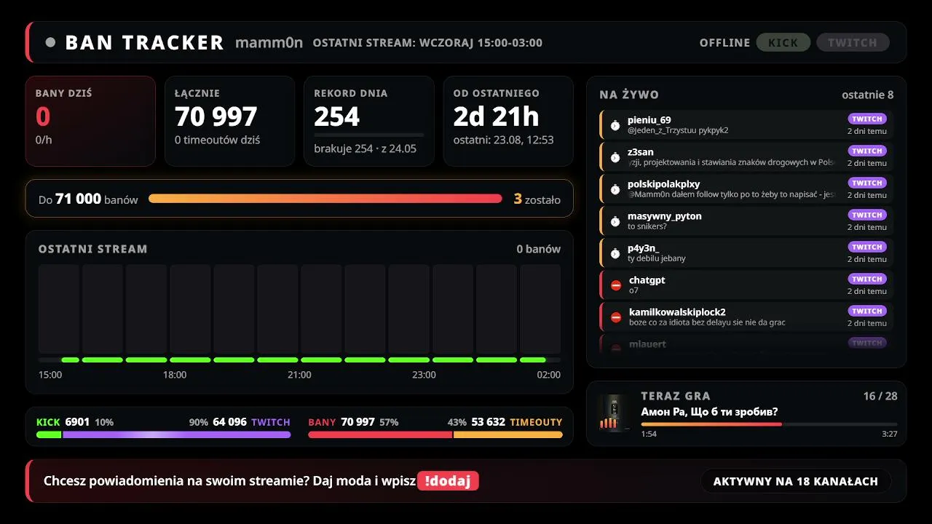Click the song progress bar in Teraz Gra

tap(769, 424)
